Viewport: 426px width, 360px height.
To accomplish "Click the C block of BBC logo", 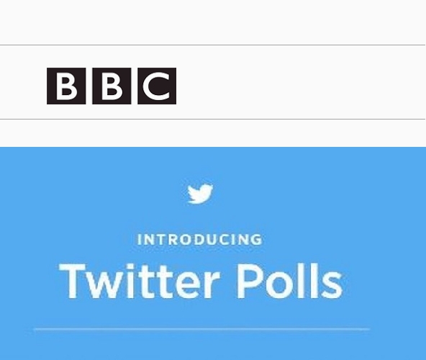I will tap(157, 86).
